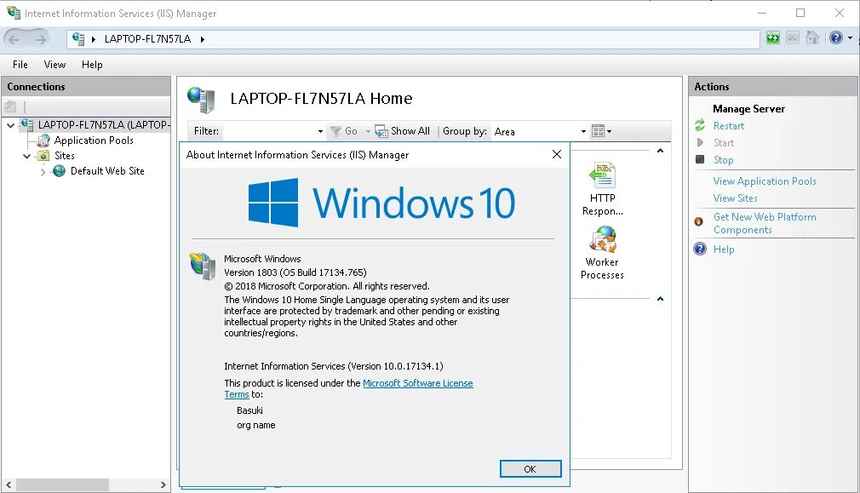The width and height of the screenshot is (860, 493).
Task: Click the LAPTOP-FL7N57LA address bar text
Action: (147, 39)
